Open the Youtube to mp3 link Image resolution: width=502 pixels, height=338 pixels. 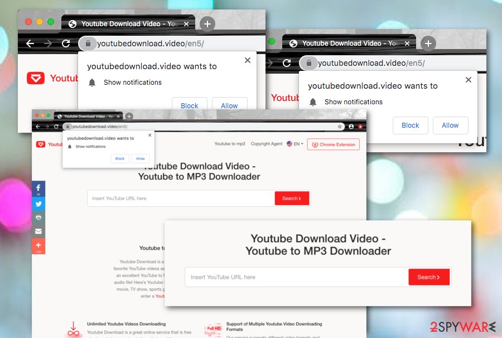click(230, 144)
